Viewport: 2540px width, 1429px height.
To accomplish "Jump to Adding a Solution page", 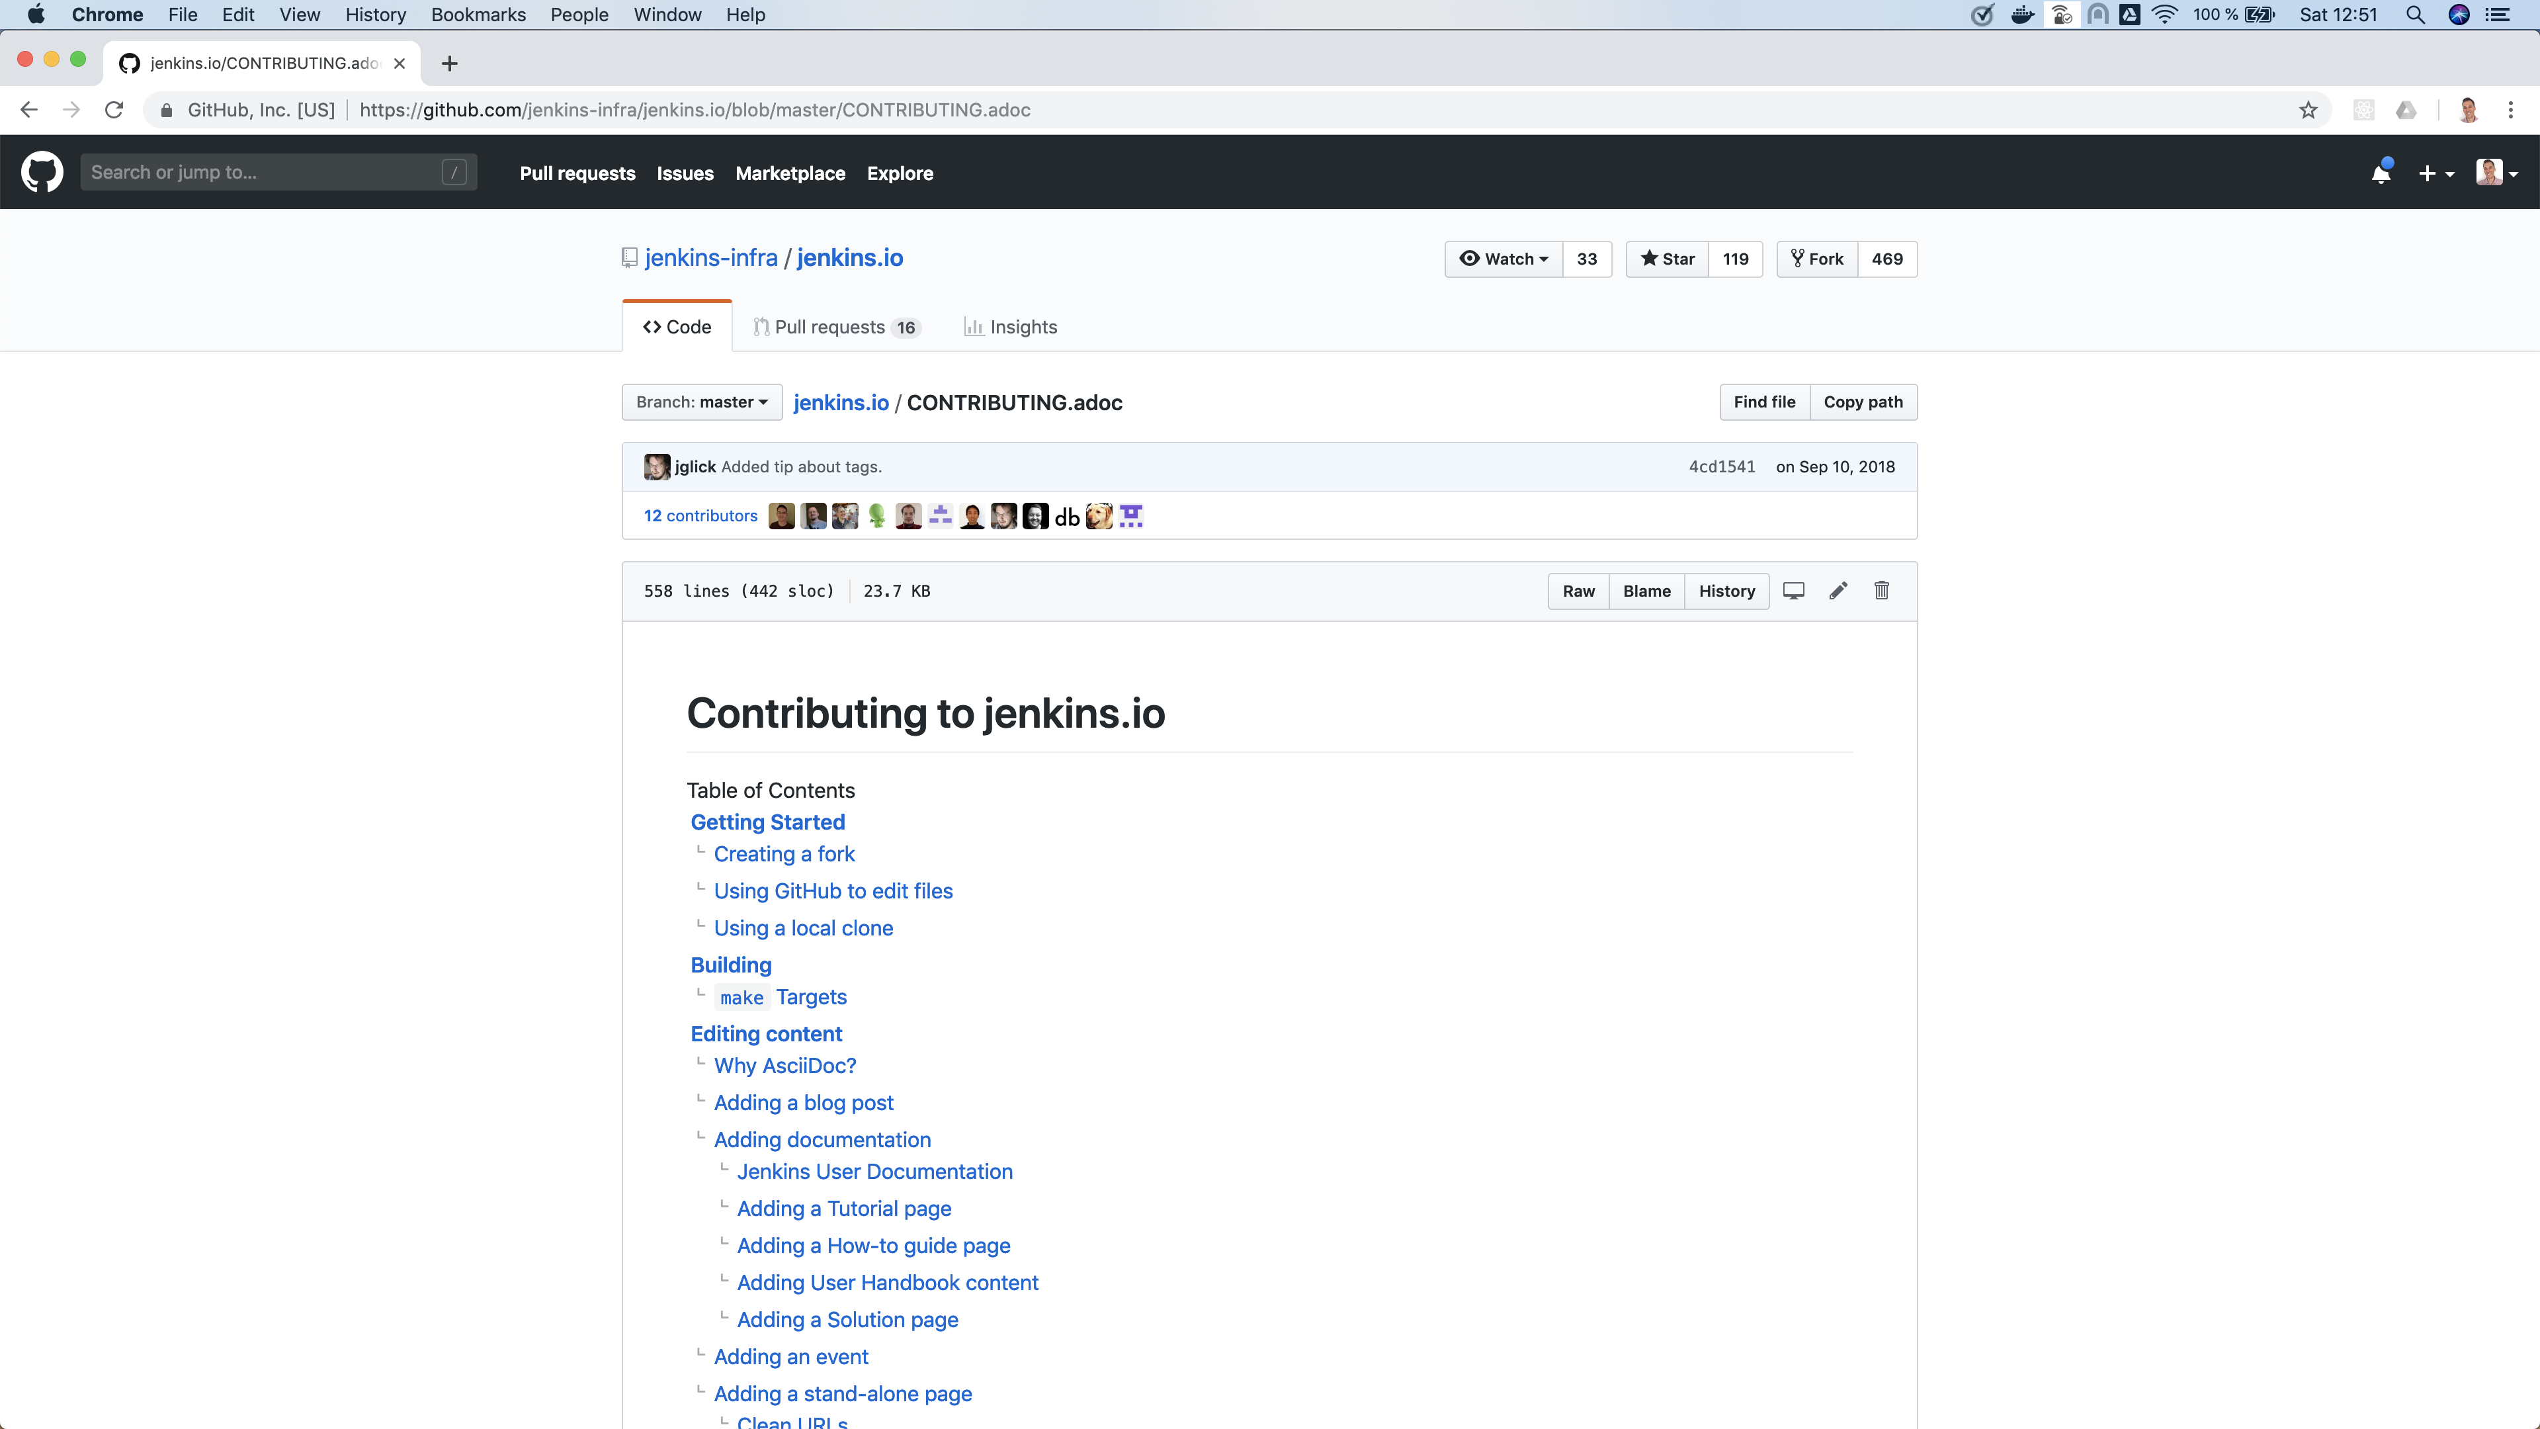I will (x=847, y=1321).
